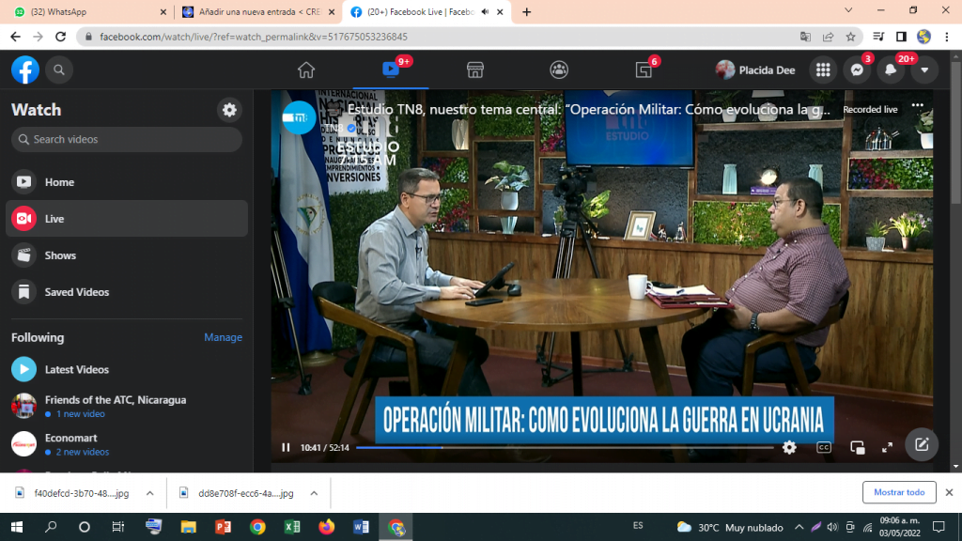Click the Mostrar todo downloads button
The image size is (962, 541).
point(899,492)
